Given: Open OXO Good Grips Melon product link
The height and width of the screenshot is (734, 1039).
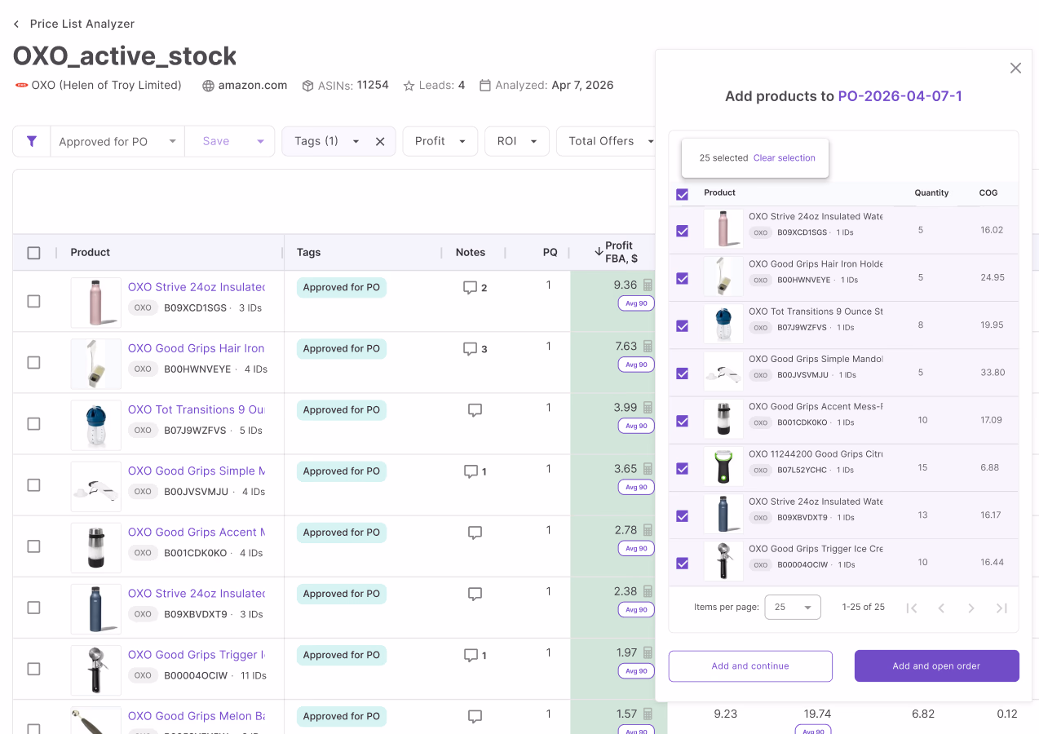Looking at the screenshot, I should pos(197,716).
